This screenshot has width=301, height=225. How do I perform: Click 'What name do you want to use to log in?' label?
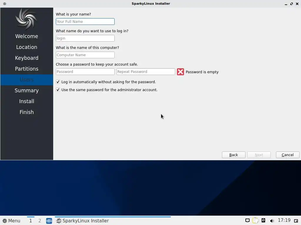pos(92,31)
